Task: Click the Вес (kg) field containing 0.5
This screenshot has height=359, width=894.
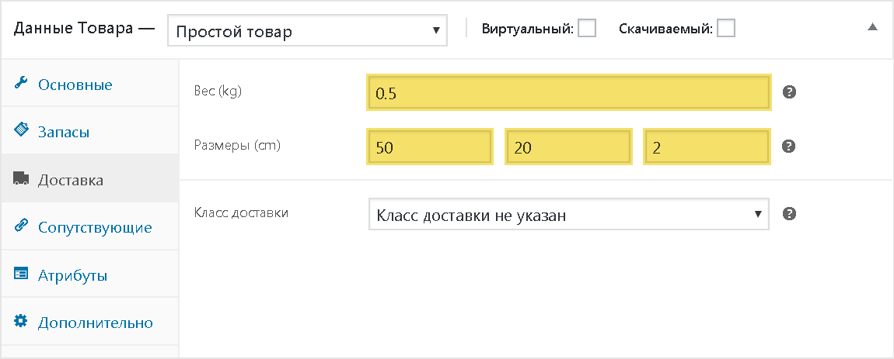Action: pos(569,92)
